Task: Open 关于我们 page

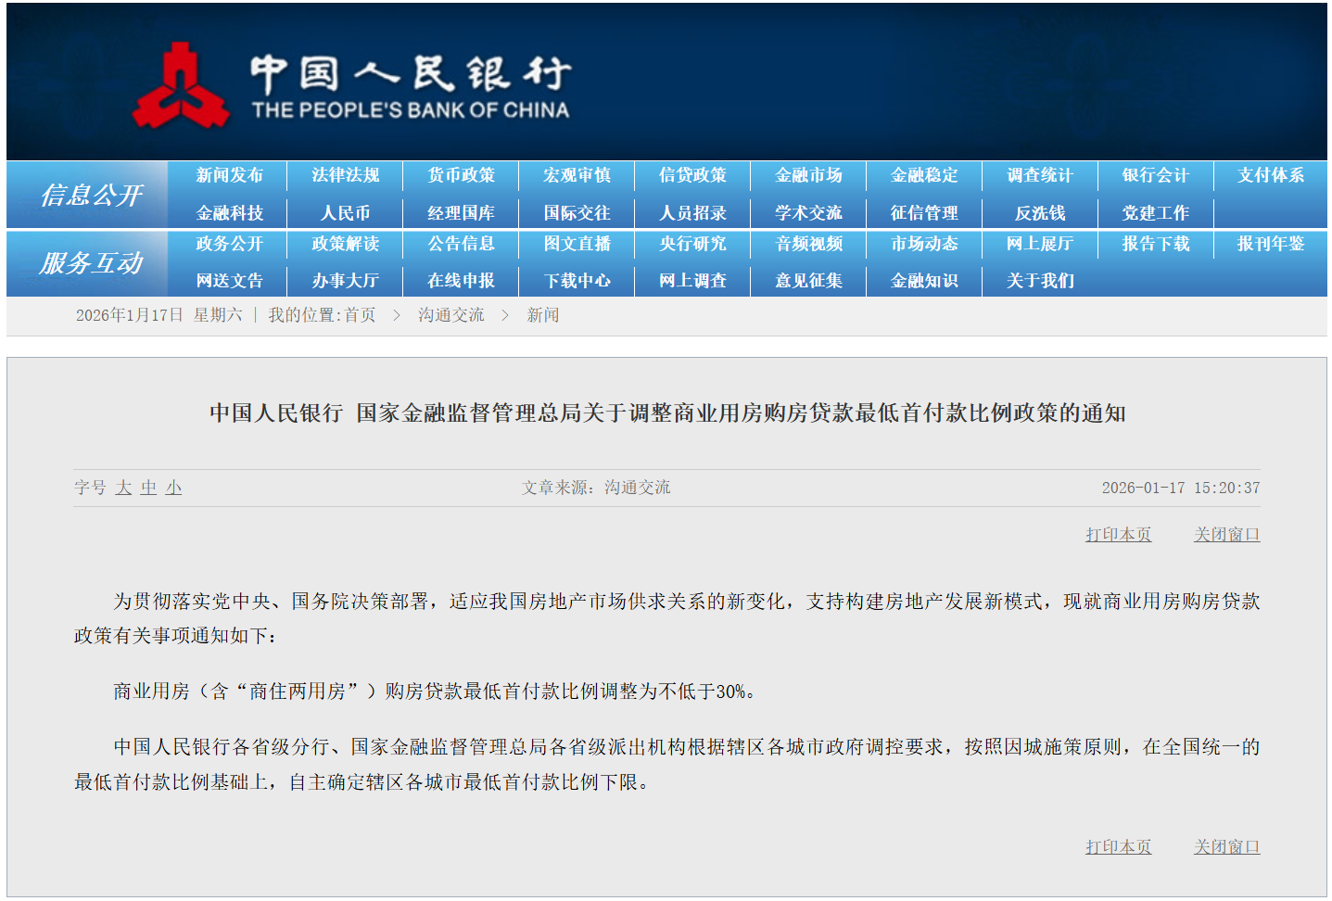Action: [x=1040, y=281]
